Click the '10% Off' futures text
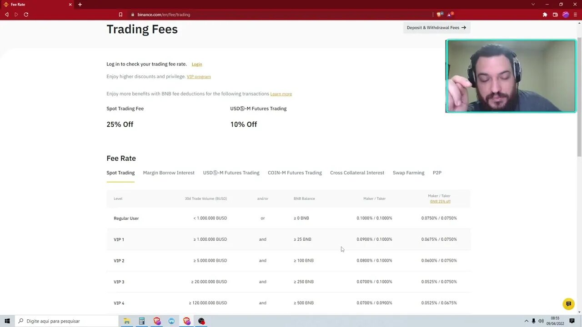 [244, 124]
